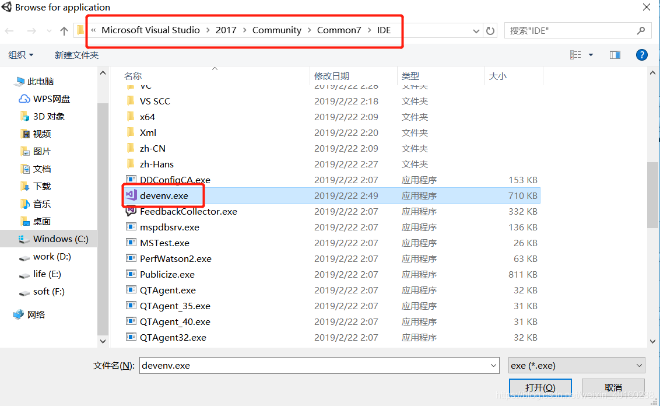This screenshot has height=406, width=660.
Task: Select soft (F:) drive
Action: click(x=49, y=292)
